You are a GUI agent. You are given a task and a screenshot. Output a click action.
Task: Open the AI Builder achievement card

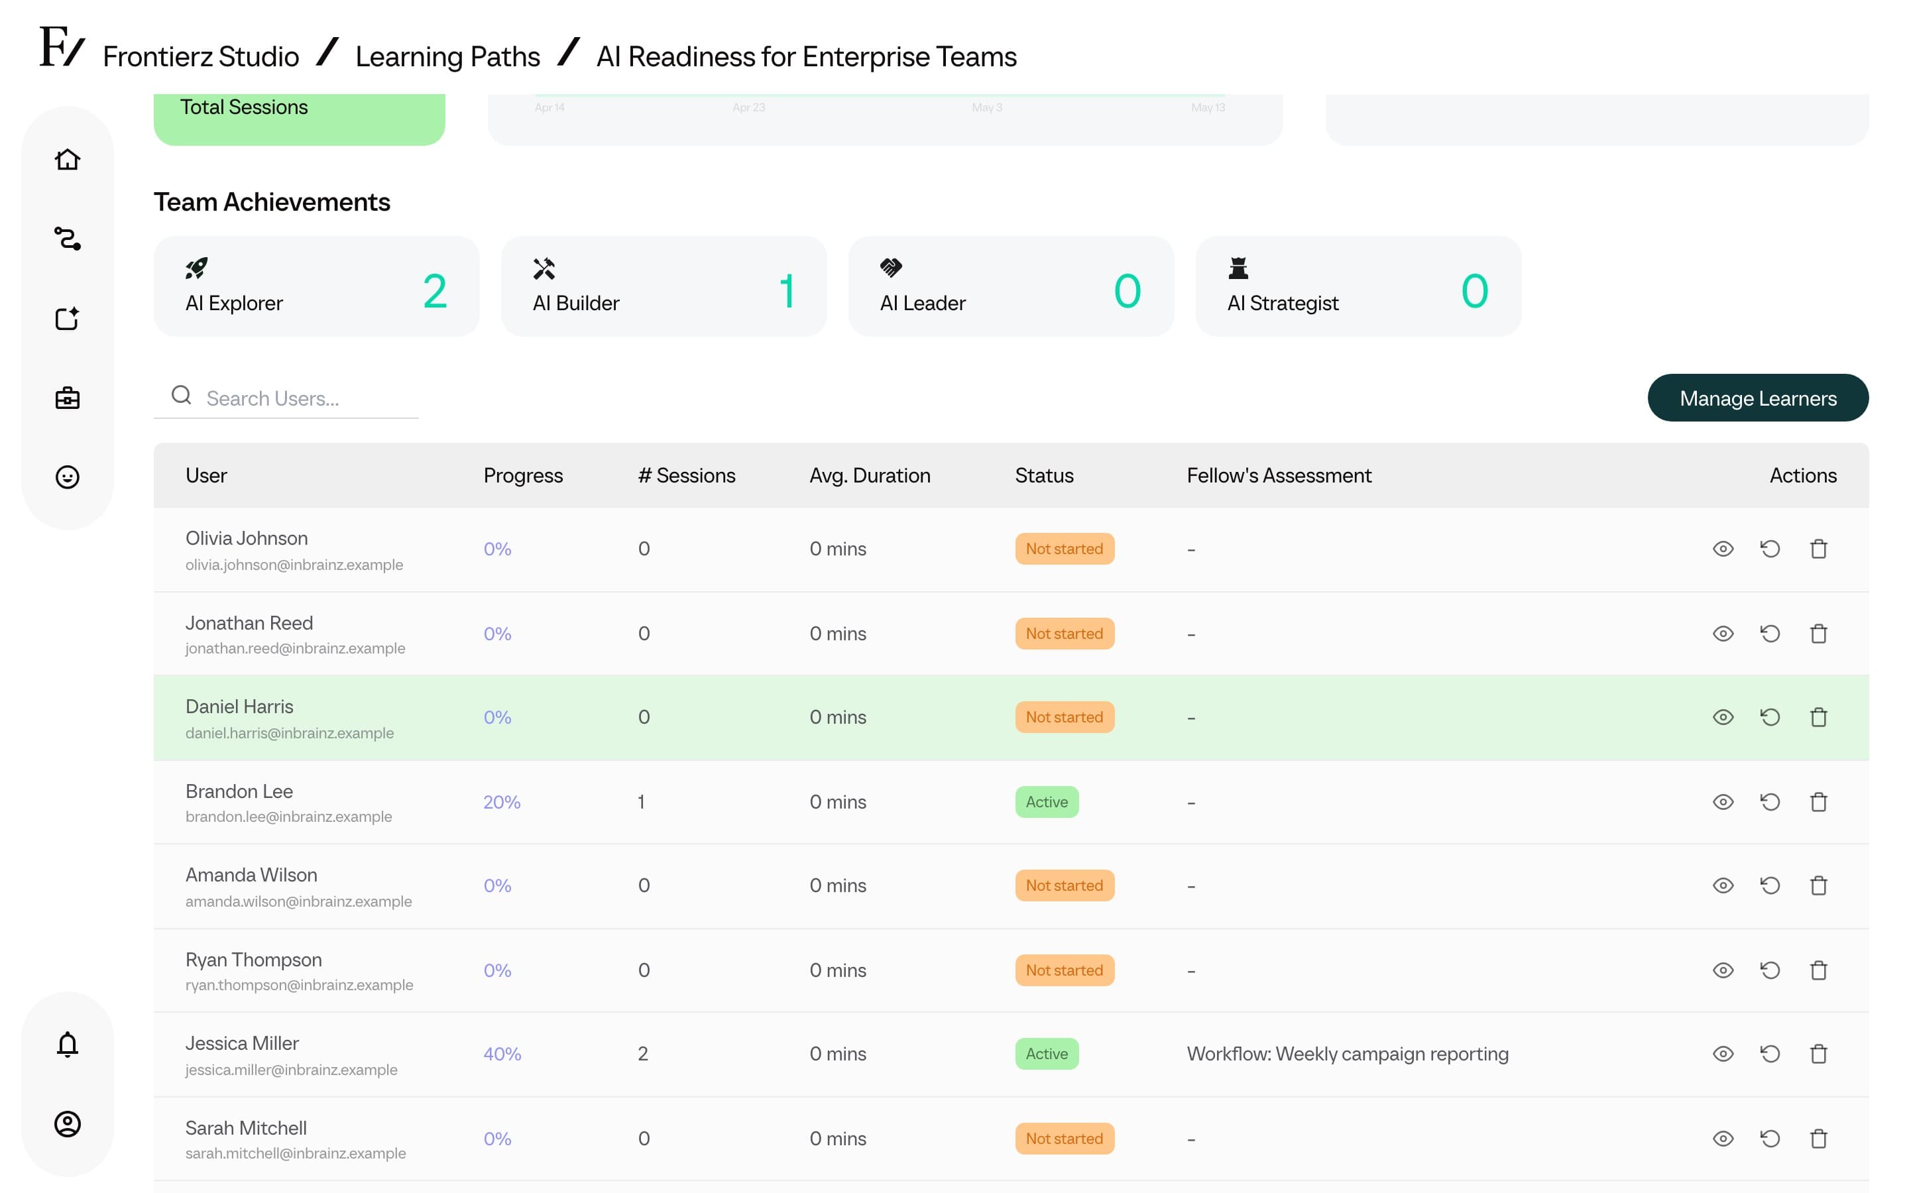point(664,286)
